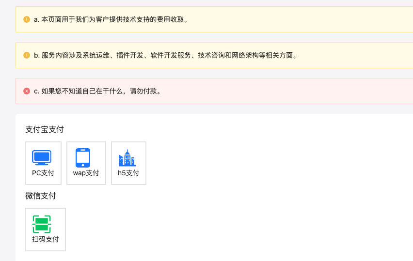The image size is (413, 261).
Task: Click the warning icon beside notice a
Action: click(x=27, y=19)
